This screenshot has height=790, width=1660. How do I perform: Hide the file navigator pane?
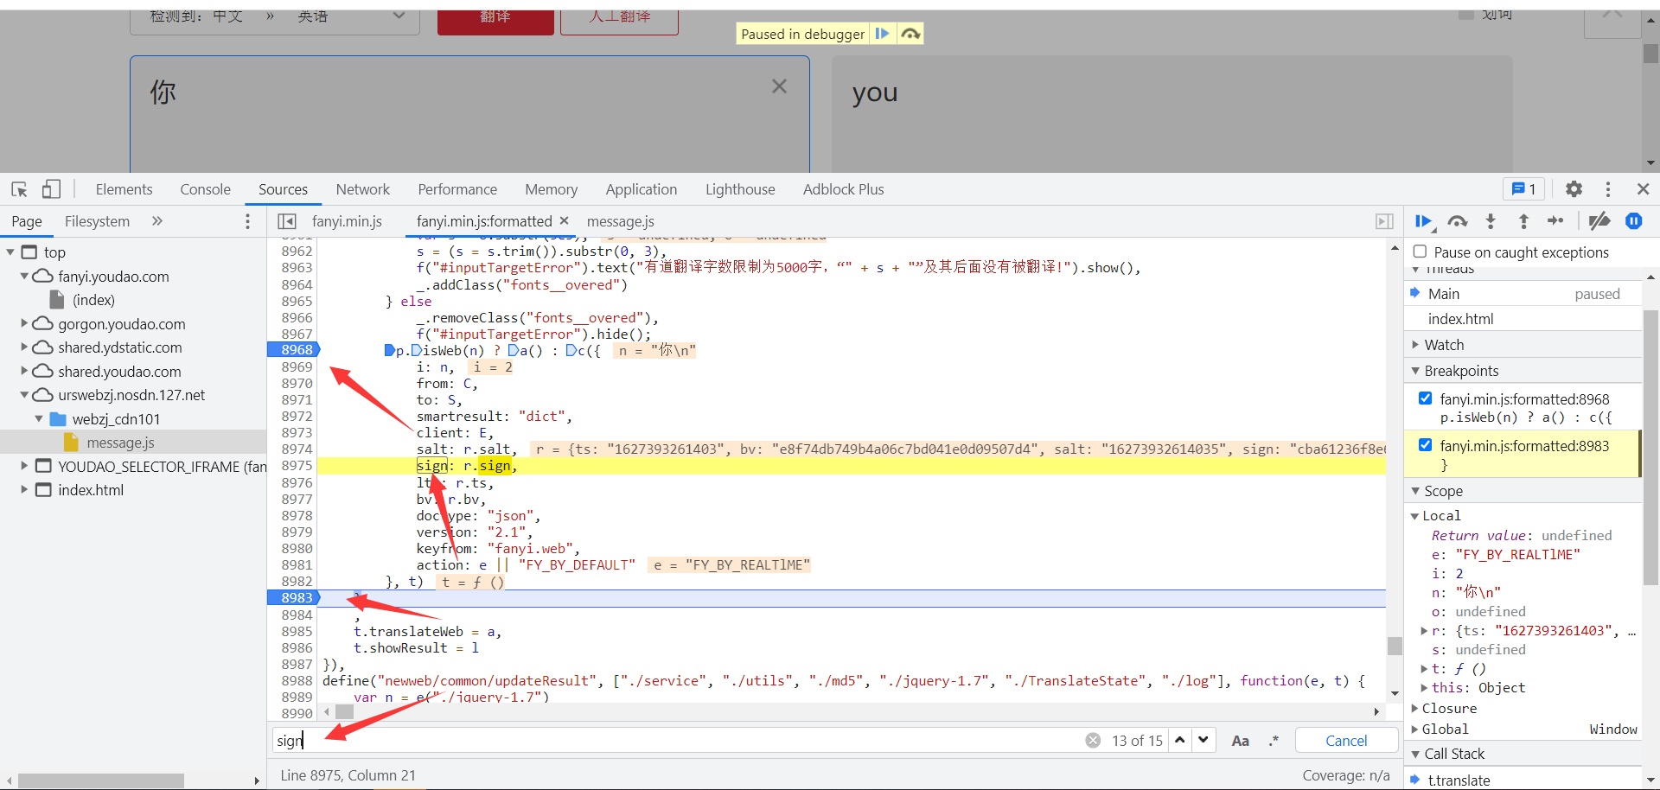287,221
